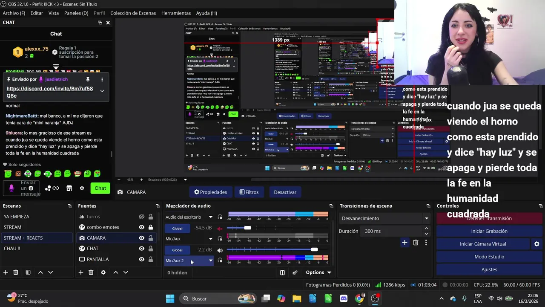Open Vista menu
Image resolution: width=545 pixels, height=307 pixels.
coord(54,13)
